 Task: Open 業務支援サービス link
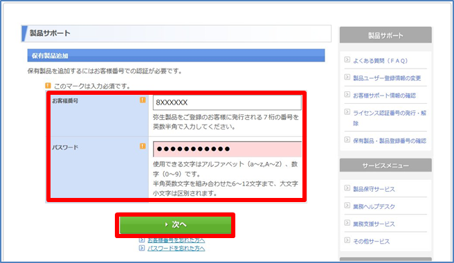pos(374,224)
